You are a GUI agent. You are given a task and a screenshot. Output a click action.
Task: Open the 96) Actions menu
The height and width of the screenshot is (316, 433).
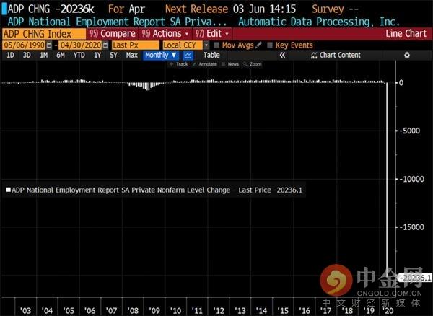coord(165,34)
